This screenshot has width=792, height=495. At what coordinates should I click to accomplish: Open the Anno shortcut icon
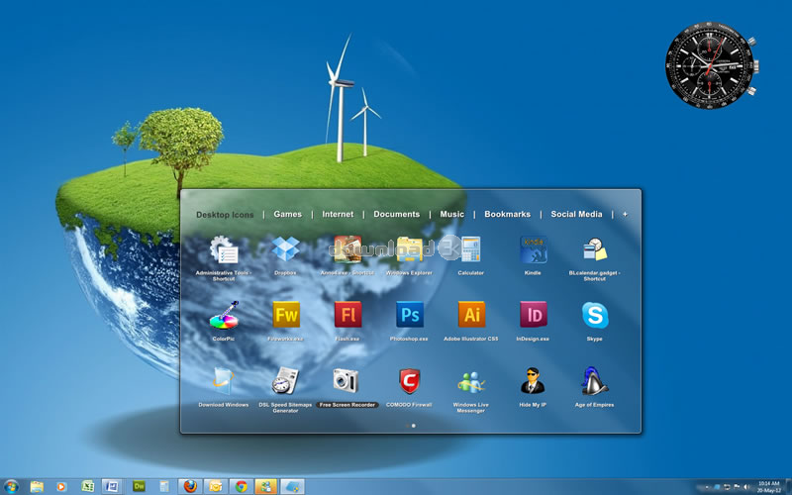click(x=347, y=249)
